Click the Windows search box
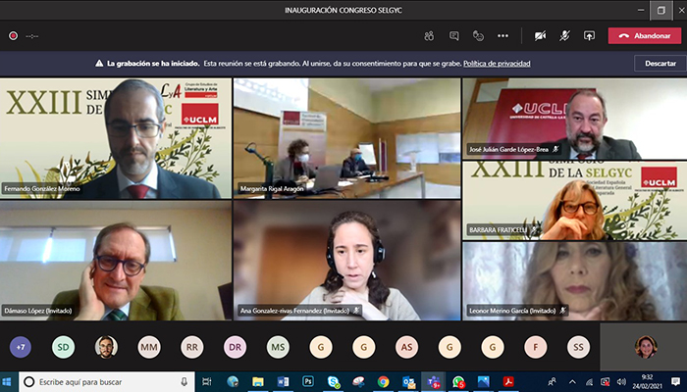 tap(98, 381)
